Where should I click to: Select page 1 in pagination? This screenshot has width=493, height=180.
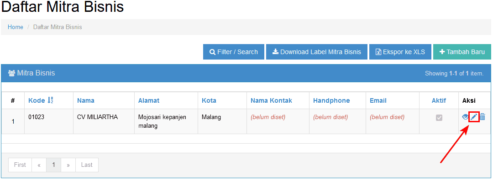pyautogui.click(x=54, y=165)
